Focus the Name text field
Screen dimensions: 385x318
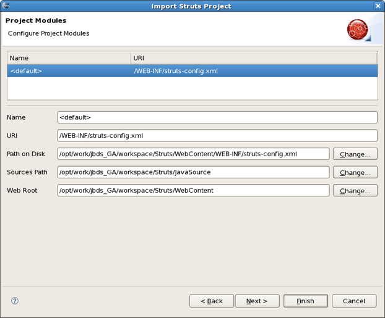click(217, 117)
